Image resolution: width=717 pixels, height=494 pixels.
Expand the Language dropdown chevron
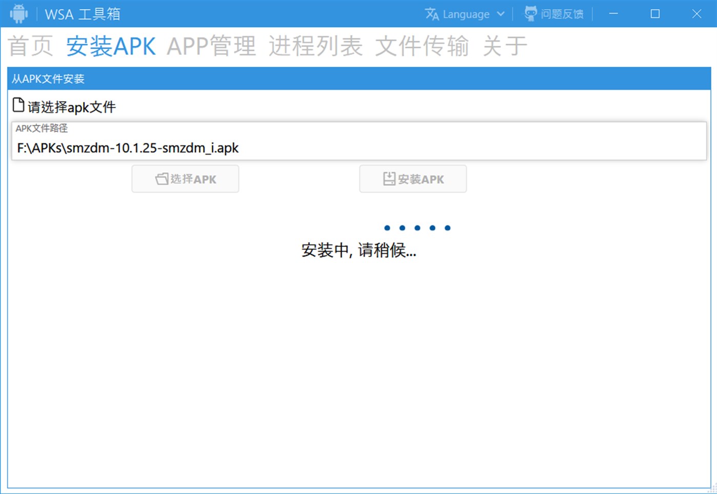point(501,14)
